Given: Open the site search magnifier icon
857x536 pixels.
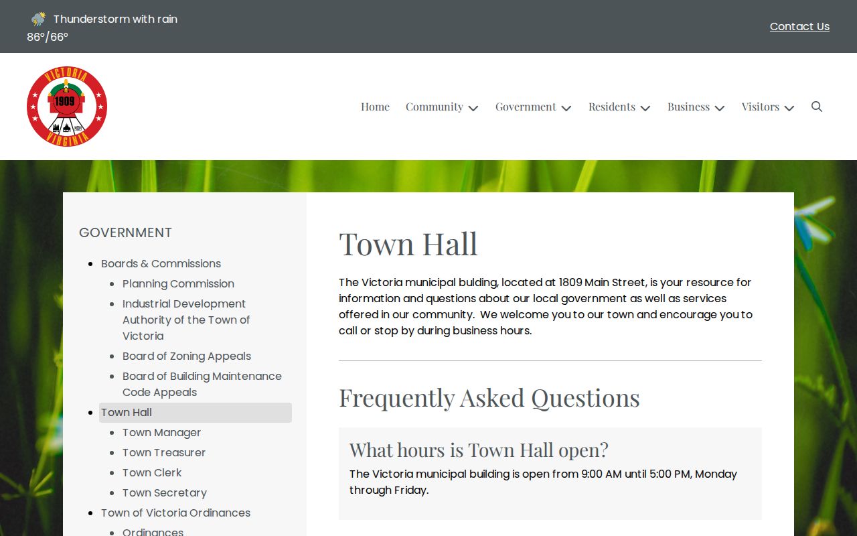Looking at the screenshot, I should pyautogui.click(x=817, y=107).
